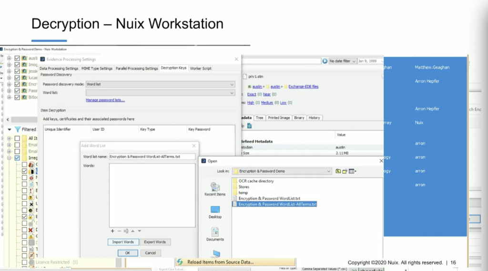Click the Documents shortcut icon
The height and width of the screenshot is (271, 488).
[215, 232]
